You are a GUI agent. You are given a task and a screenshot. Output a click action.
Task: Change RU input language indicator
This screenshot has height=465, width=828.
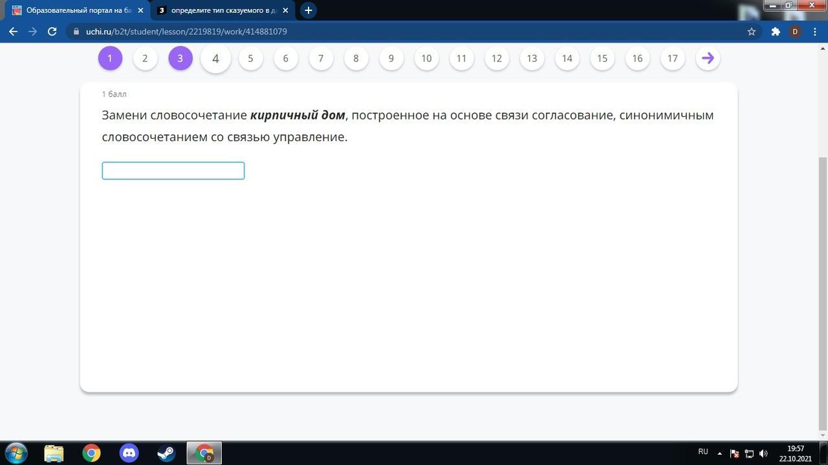coord(703,452)
